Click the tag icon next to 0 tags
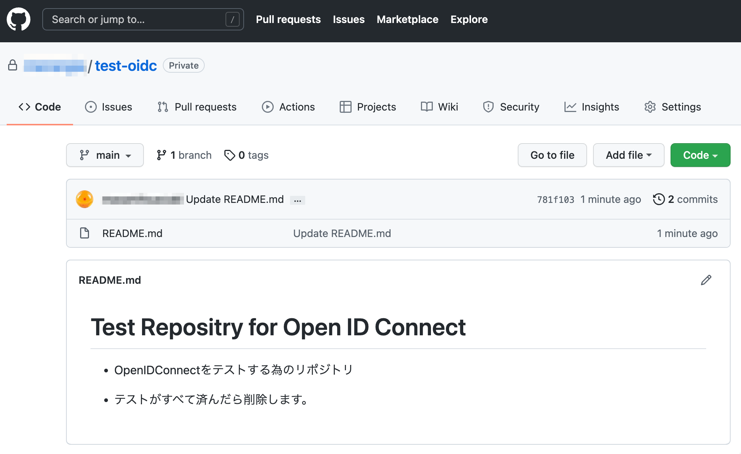 [230, 155]
